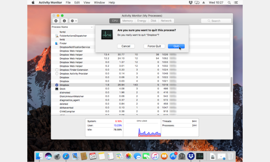270x162 pixels.
Task: Open Notification Center list icon
Action: (236, 2)
